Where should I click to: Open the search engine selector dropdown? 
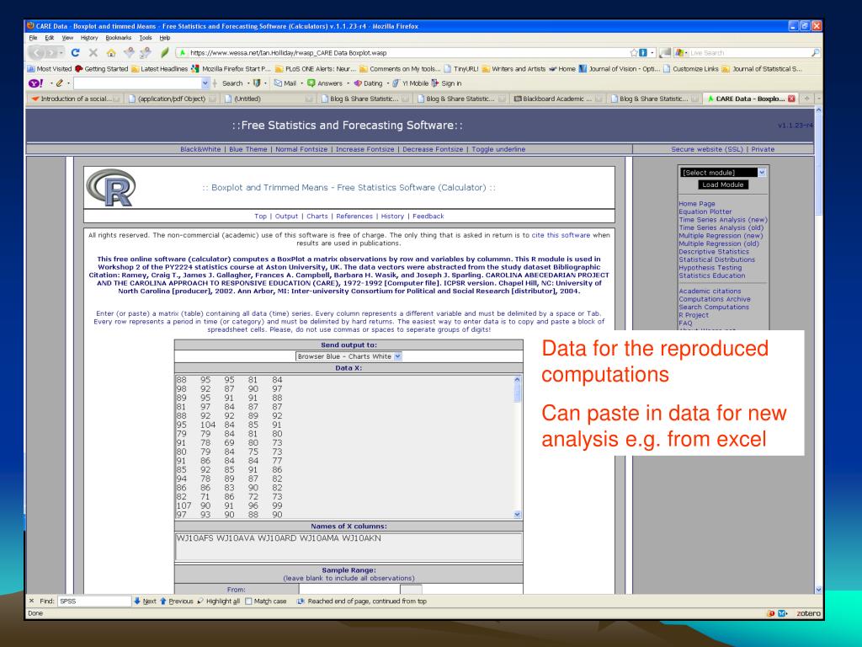click(x=682, y=53)
